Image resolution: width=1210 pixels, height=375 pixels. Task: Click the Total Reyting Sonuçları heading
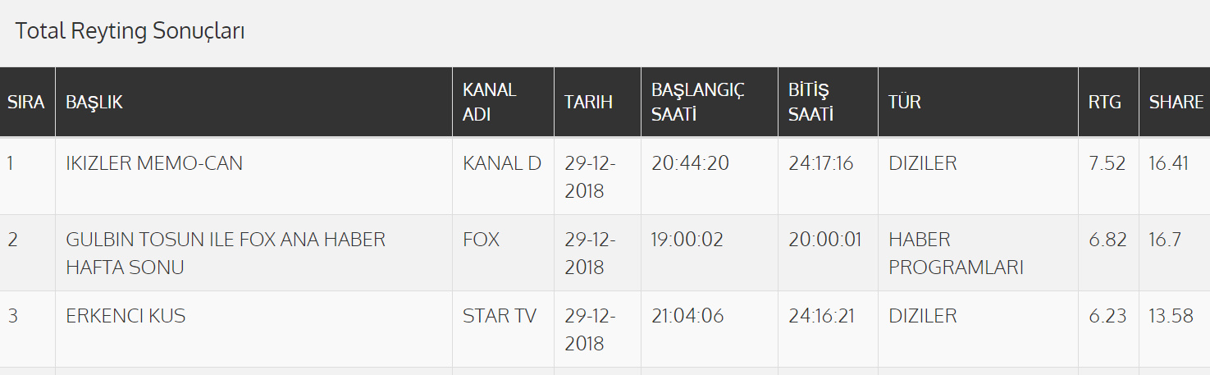(130, 31)
